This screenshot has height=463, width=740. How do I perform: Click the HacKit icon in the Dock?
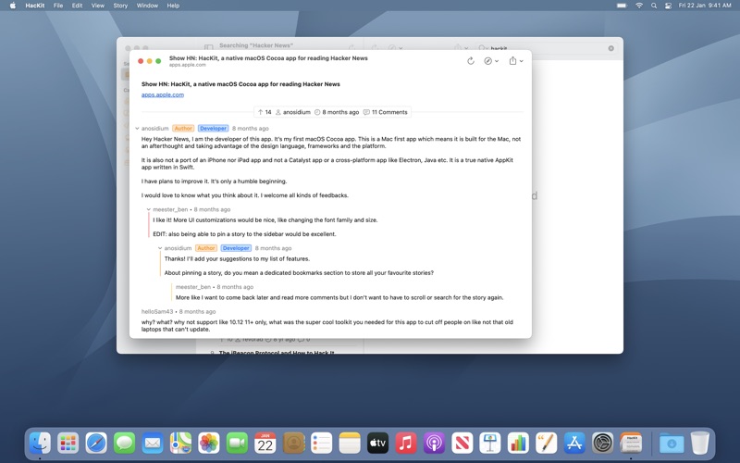[x=631, y=444]
